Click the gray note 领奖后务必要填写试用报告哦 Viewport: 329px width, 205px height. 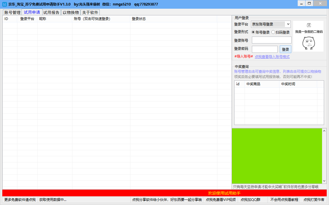pyautogui.click(x=273, y=77)
